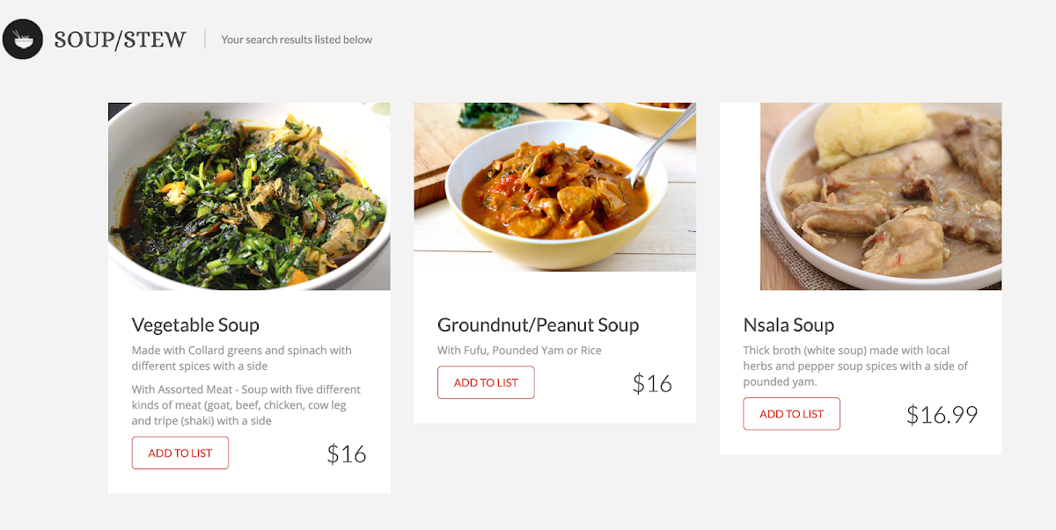This screenshot has height=530, width=1056.
Task: Click the Collard greens and spinach description
Action: [242, 358]
